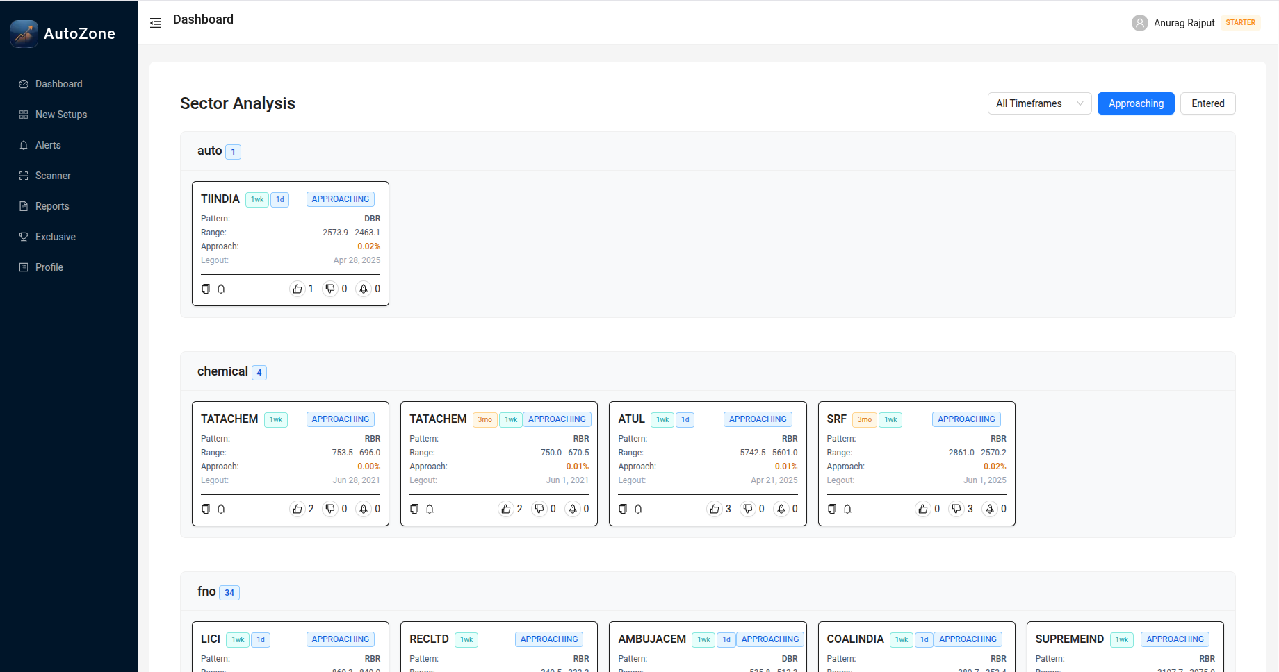Click the 1d tag on the ATUL card

click(685, 420)
